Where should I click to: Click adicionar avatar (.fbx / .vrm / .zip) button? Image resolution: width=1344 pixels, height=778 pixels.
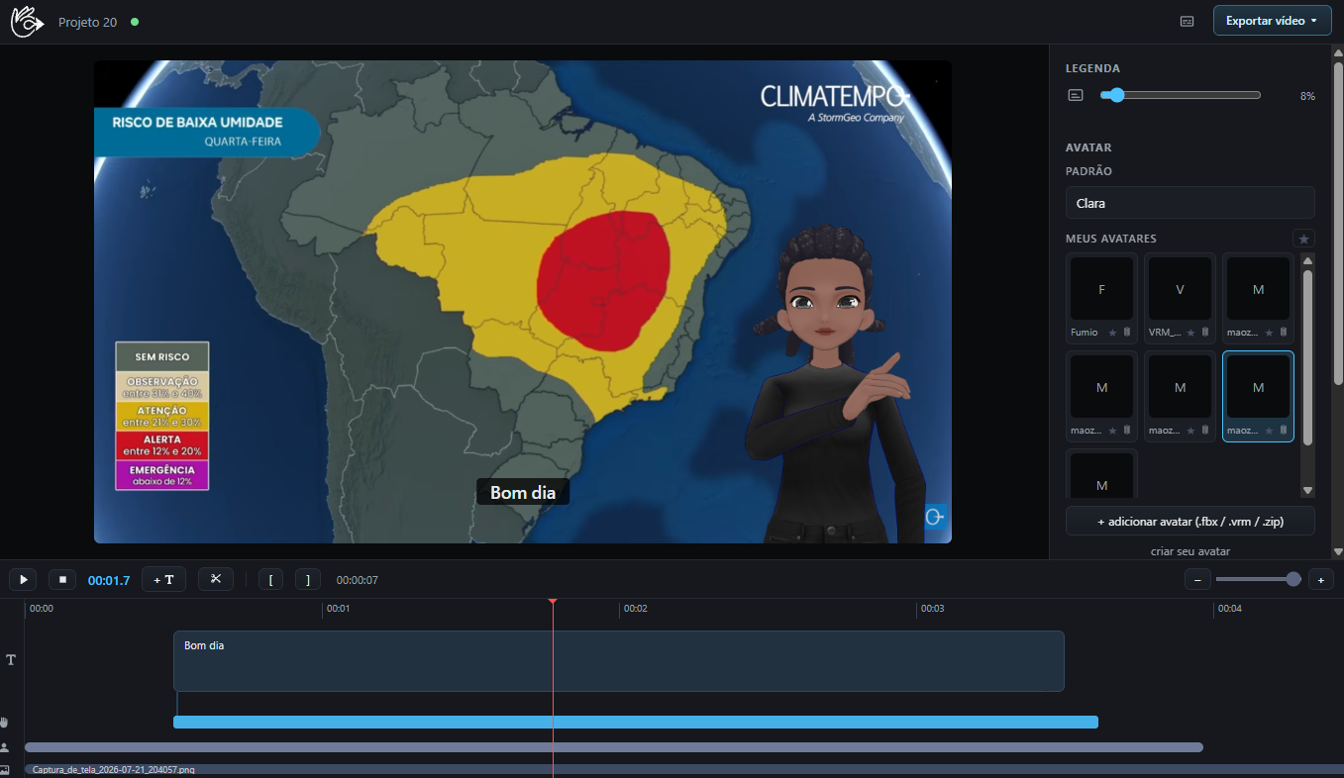pos(1189,521)
